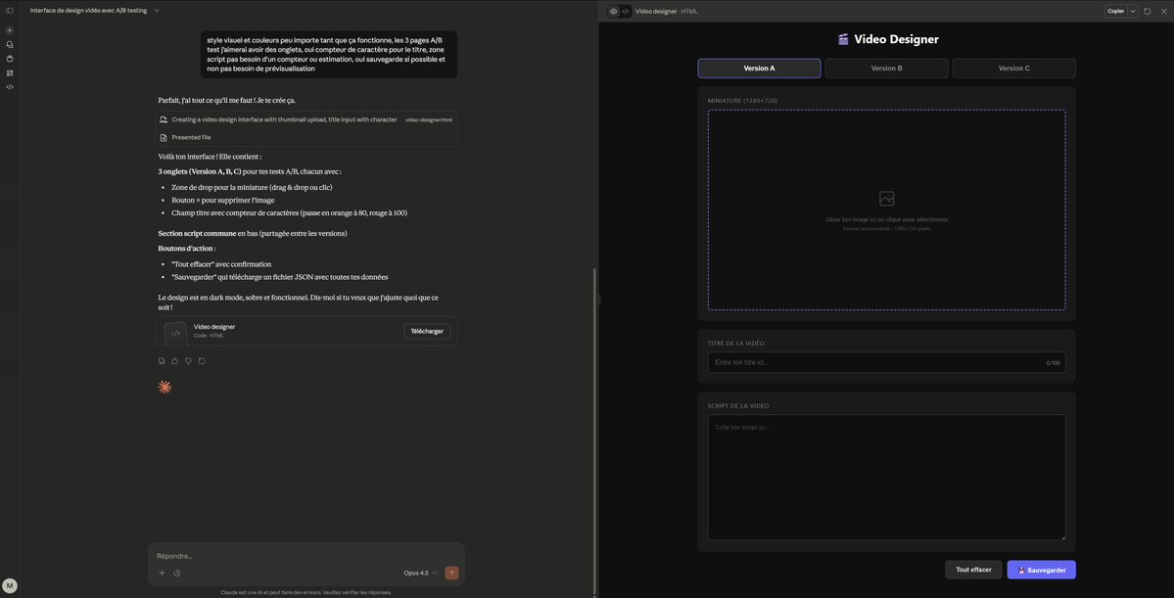Open the code sidebar icon
Screen dimensions: 1174x598
[10, 87]
